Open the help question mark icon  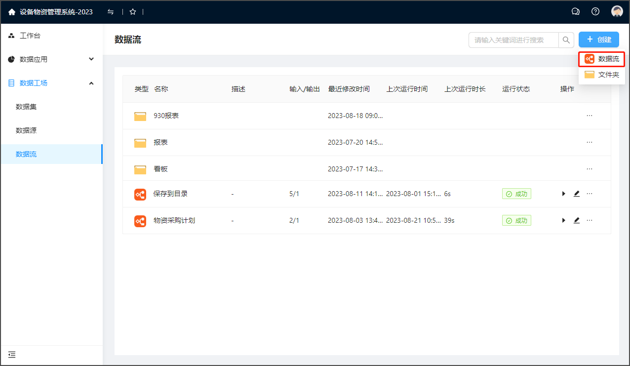point(595,12)
